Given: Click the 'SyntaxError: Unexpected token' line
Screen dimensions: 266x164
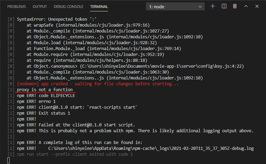Looking at the screenshot, I should click(57, 19).
